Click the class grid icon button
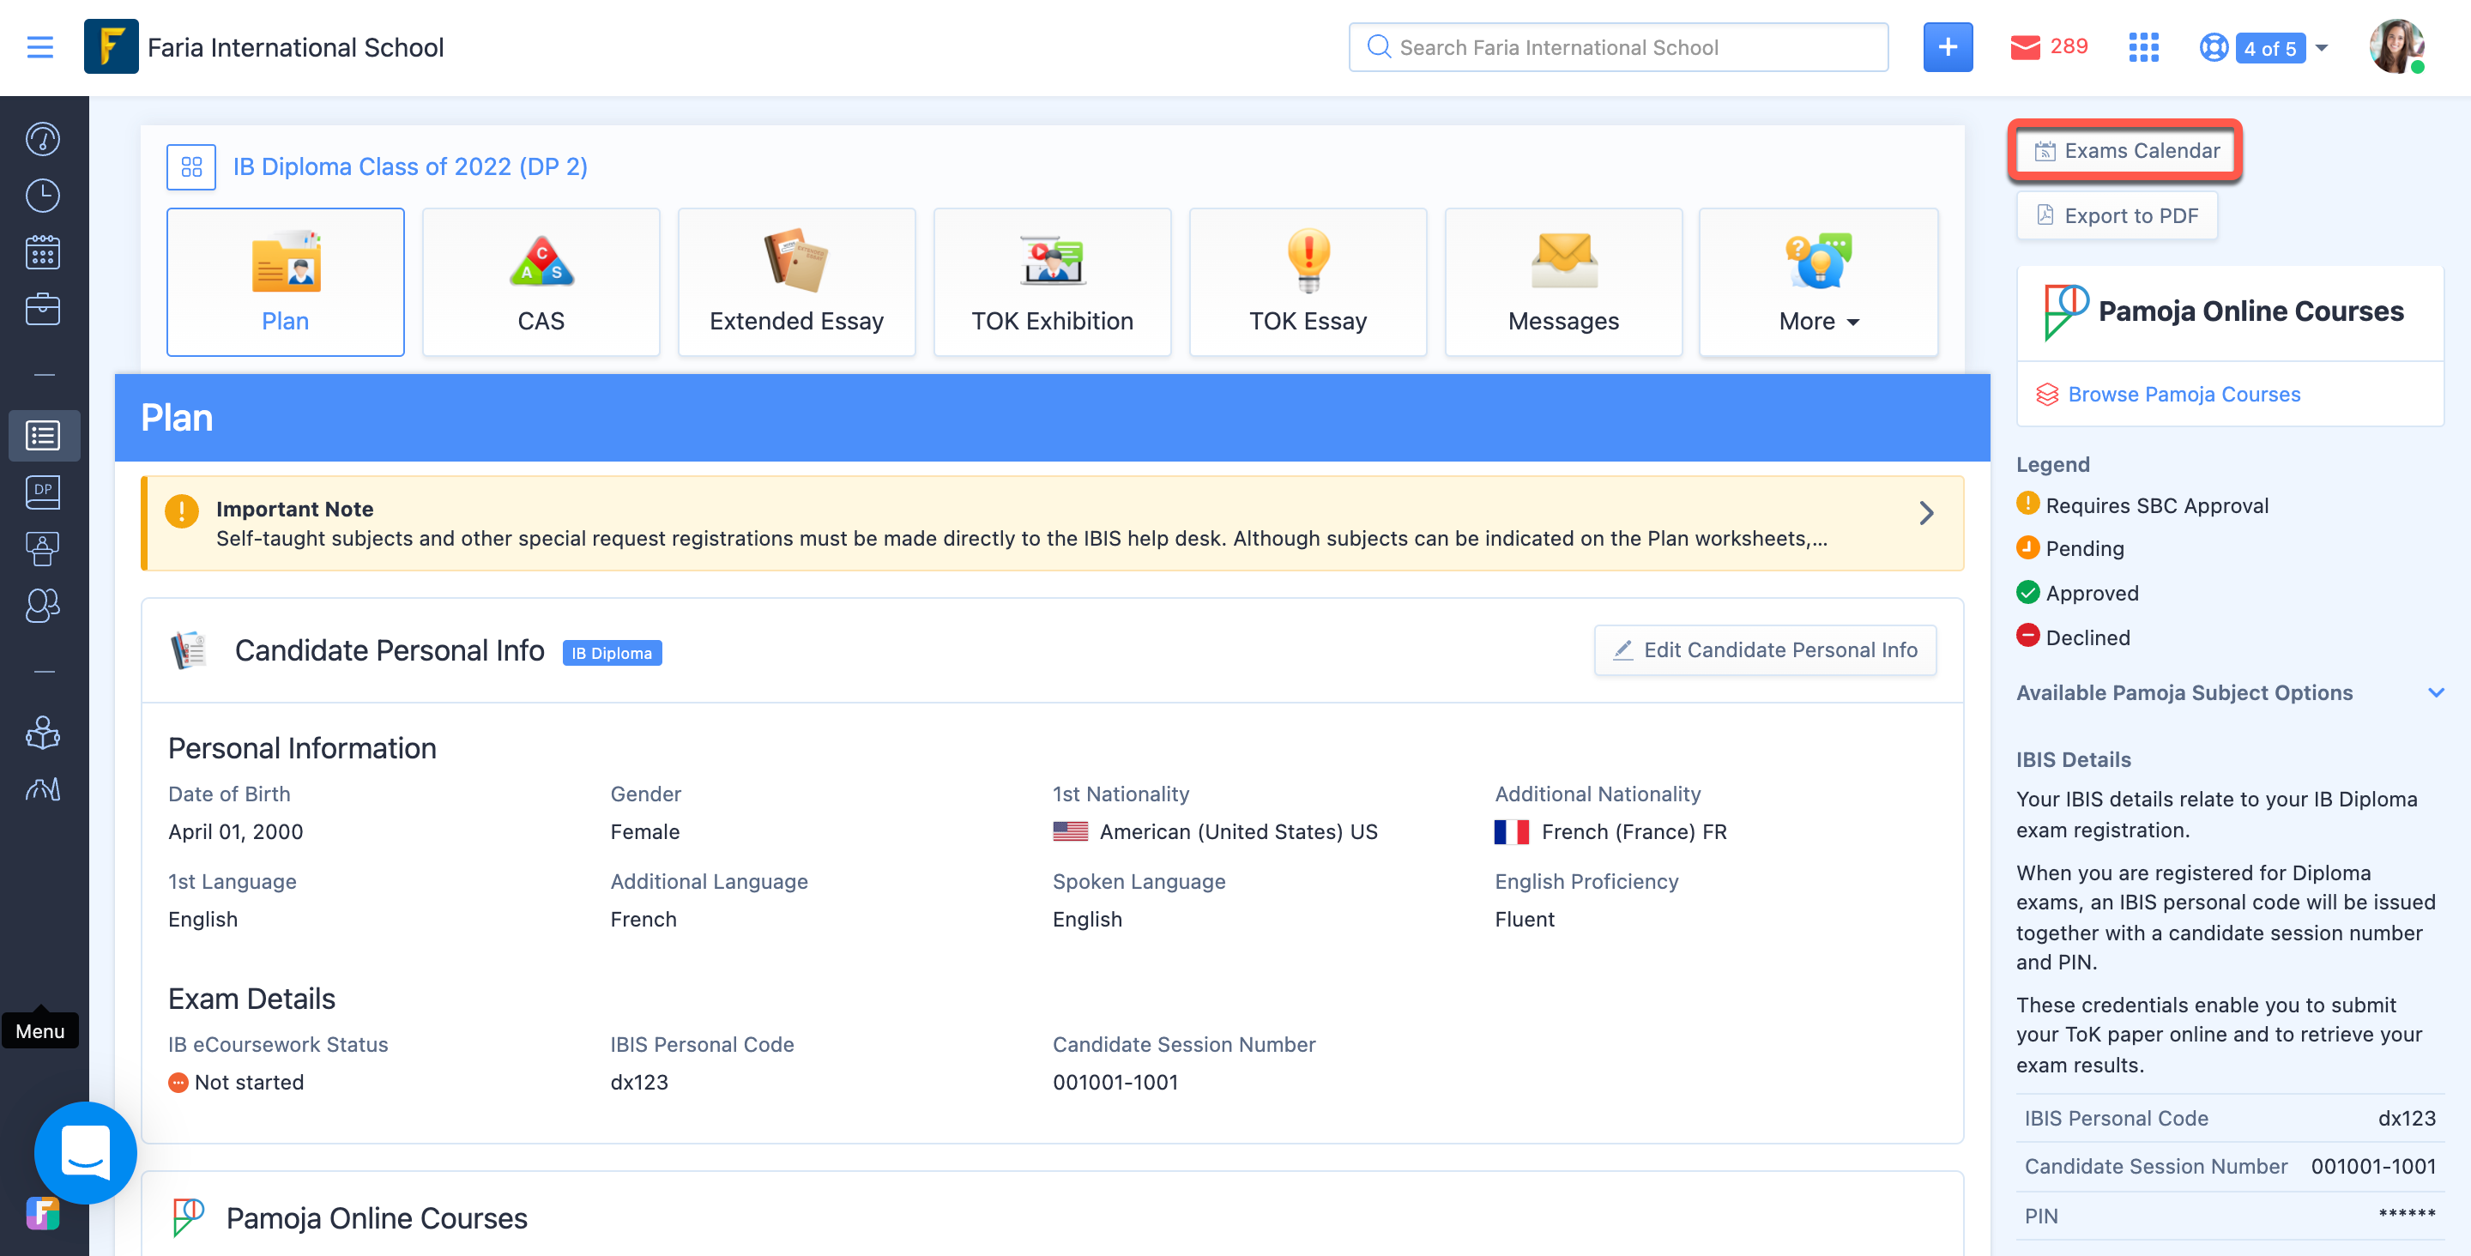Screen dimensions: 2471x1256 190,167
